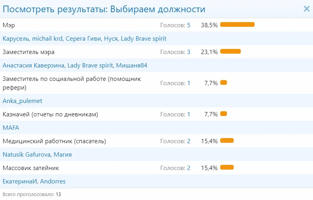Click voter name Магия
The height and width of the screenshot is (200, 313).
click(63, 155)
